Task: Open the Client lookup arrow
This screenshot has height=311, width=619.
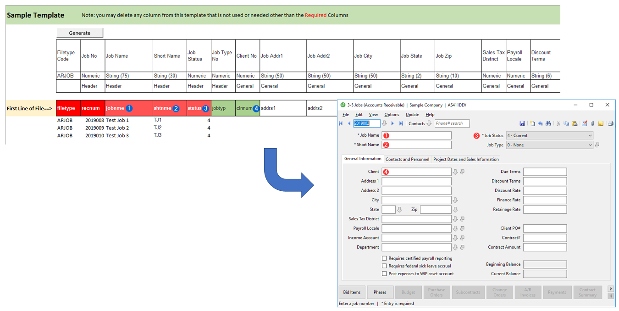Action: click(x=455, y=172)
